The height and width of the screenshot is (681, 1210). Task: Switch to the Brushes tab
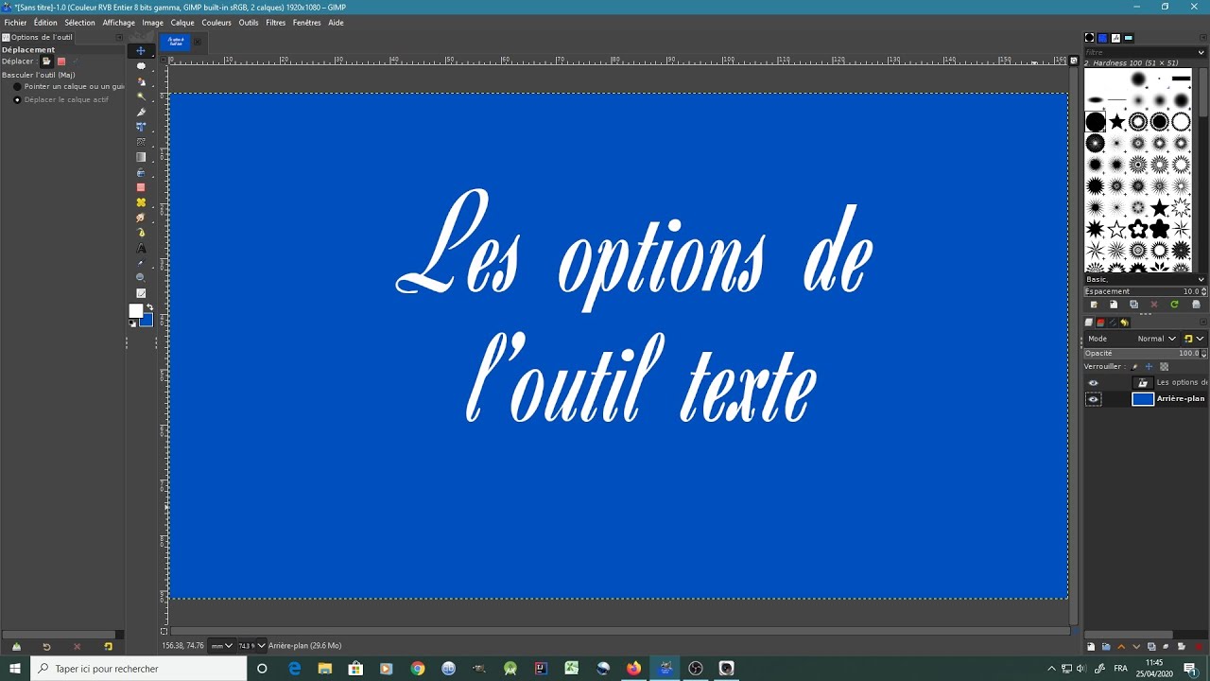1089,38
